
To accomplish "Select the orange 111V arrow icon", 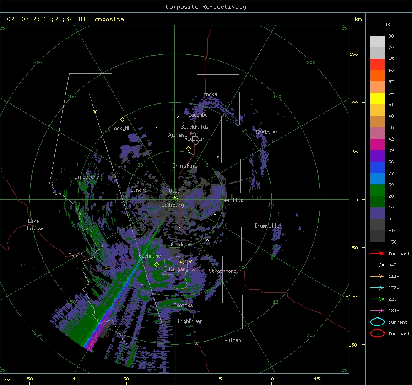I will point(377,276).
